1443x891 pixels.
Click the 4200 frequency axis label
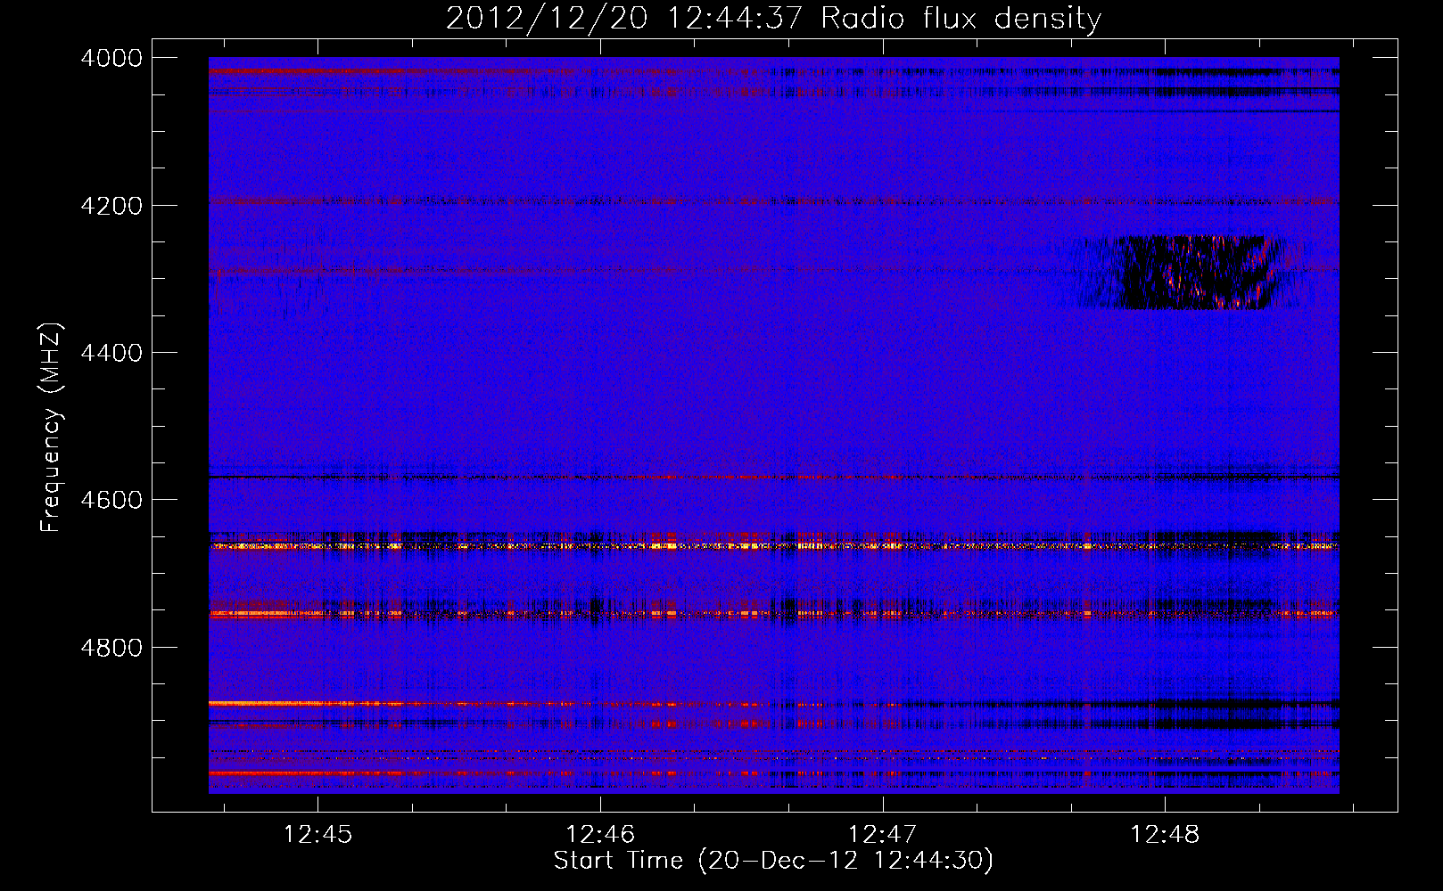[x=111, y=206]
